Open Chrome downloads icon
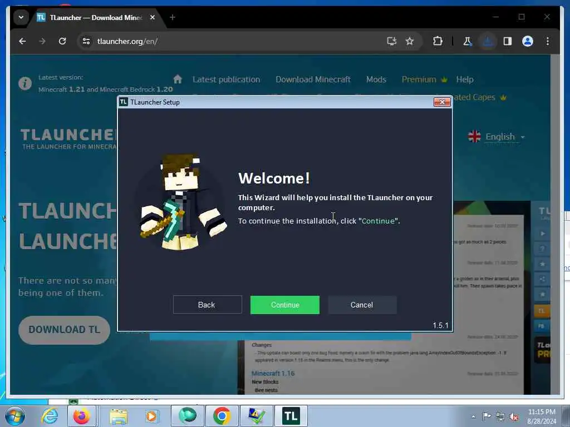This screenshot has width=570, height=427. tap(488, 41)
